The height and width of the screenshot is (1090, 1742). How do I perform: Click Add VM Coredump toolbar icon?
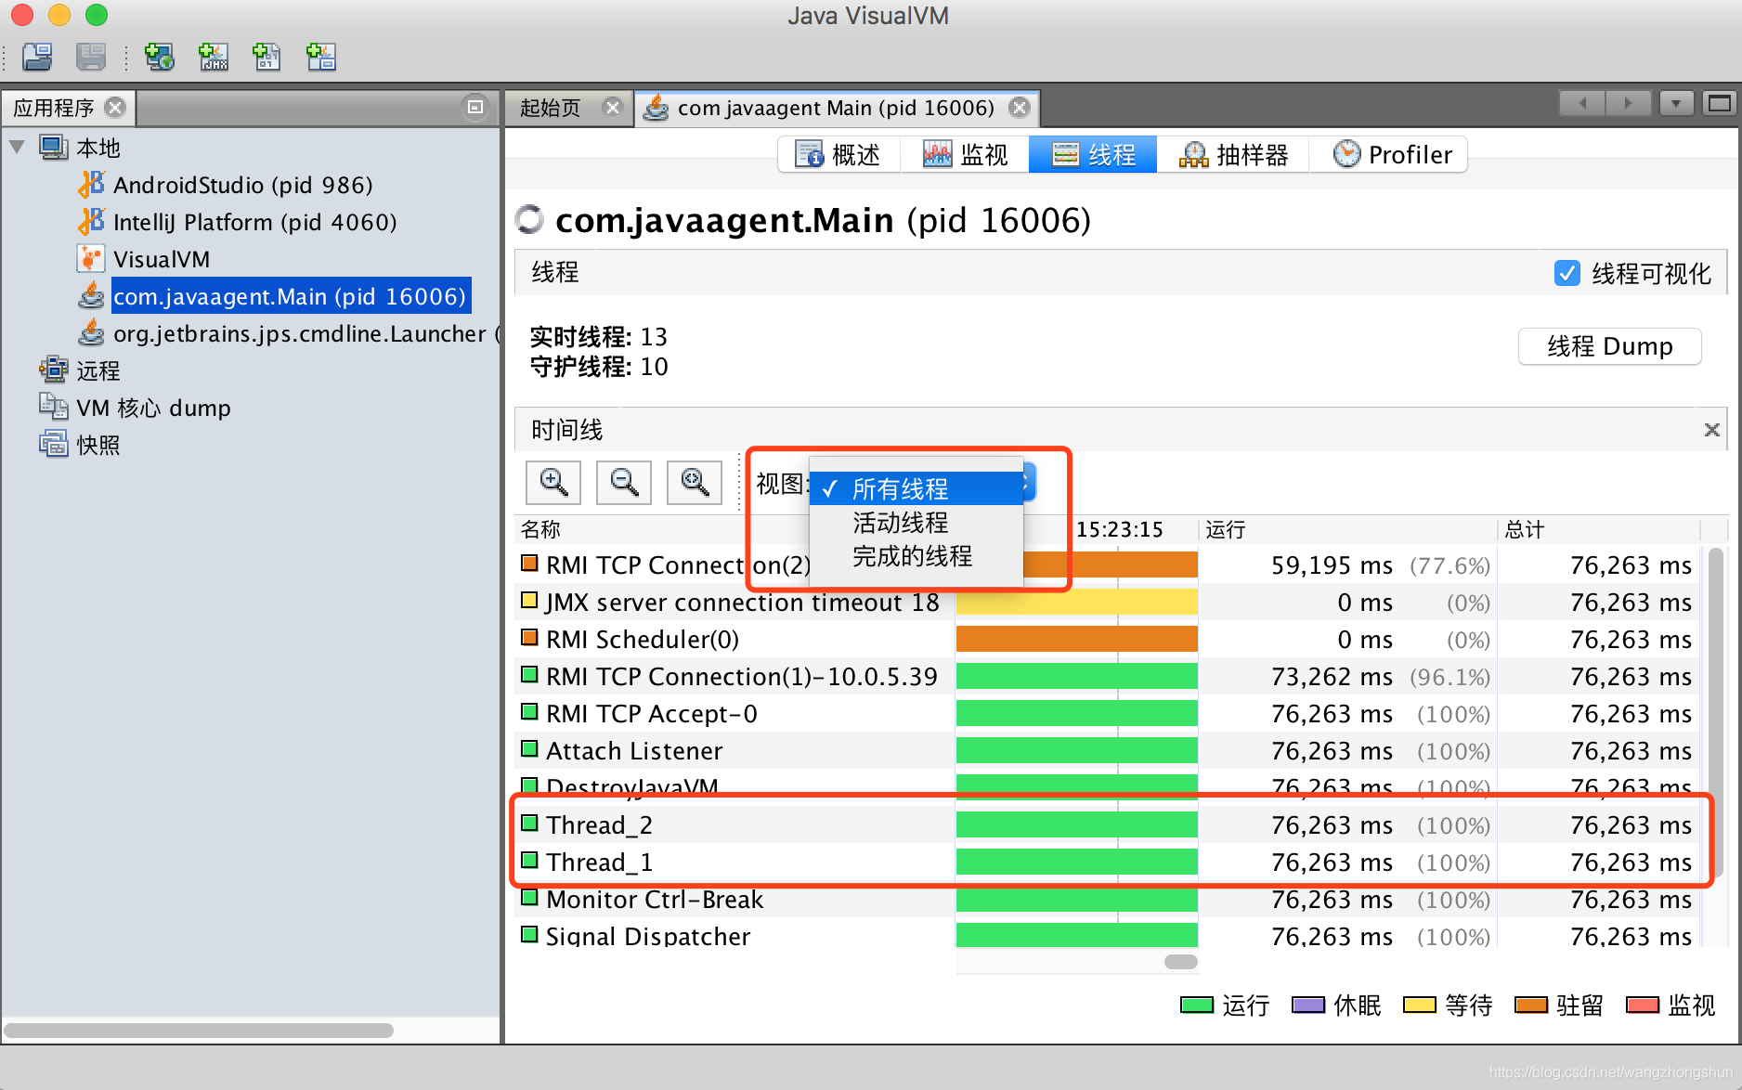click(x=267, y=58)
